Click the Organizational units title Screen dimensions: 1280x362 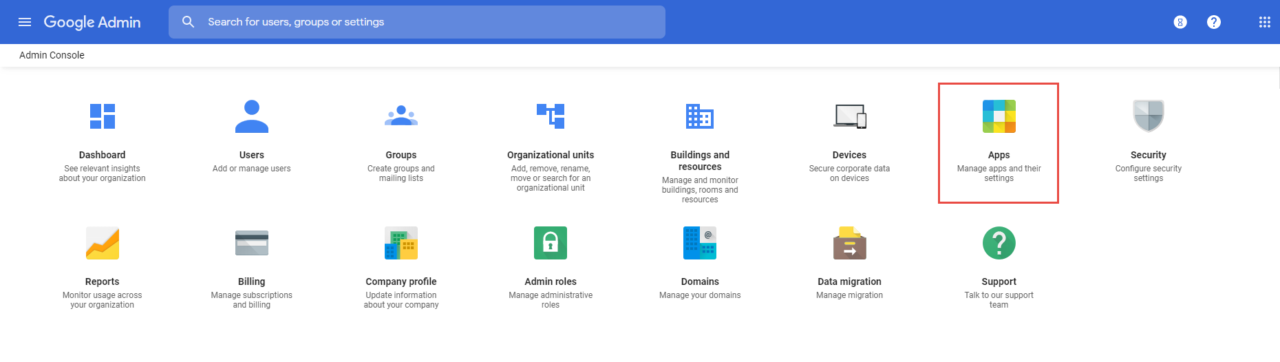[551, 155]
